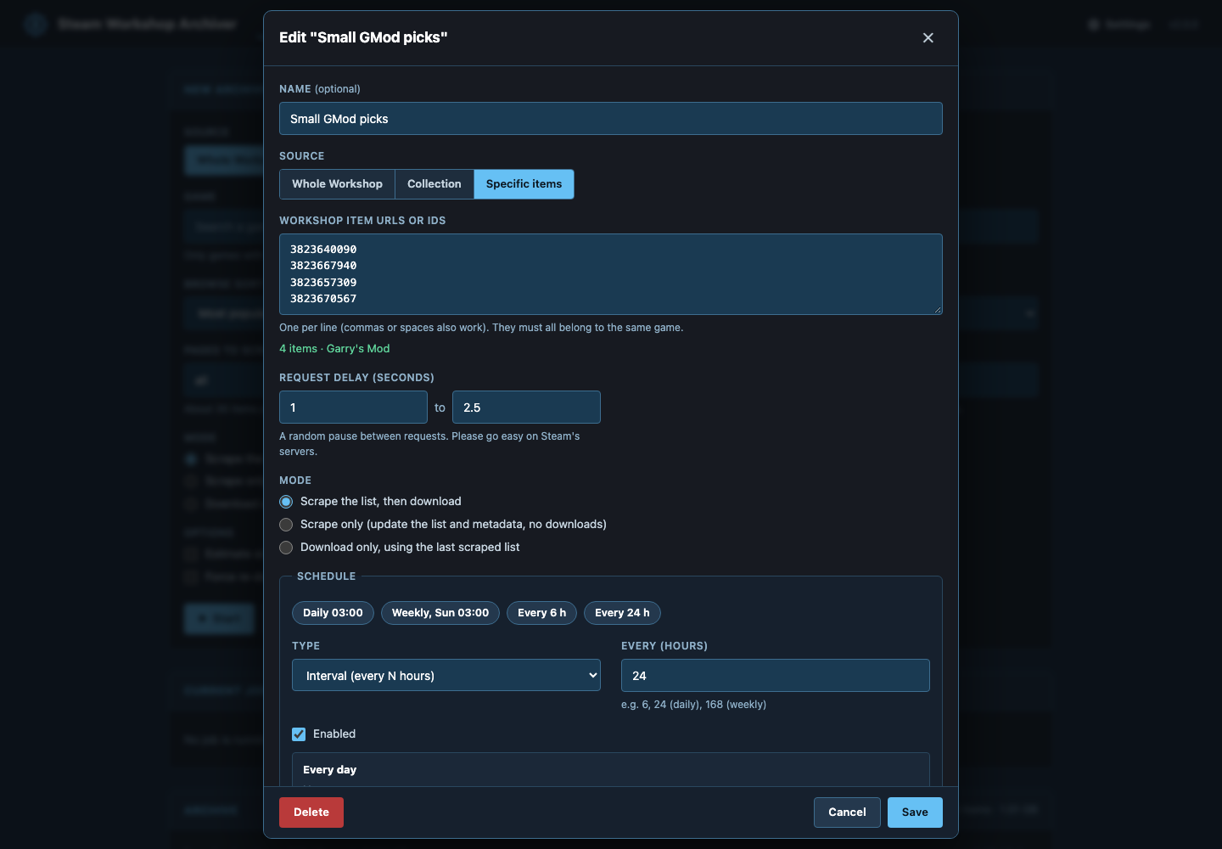Save the job changes
Viewport: 1222px width, 849px height.
(x=915, y=812)
